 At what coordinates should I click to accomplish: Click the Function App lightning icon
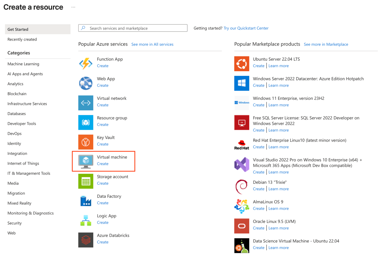(x=86, y=64)
